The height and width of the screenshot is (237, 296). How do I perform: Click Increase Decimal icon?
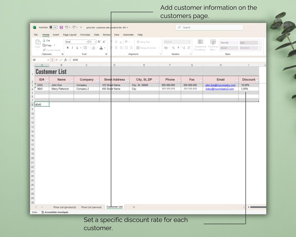184,48
